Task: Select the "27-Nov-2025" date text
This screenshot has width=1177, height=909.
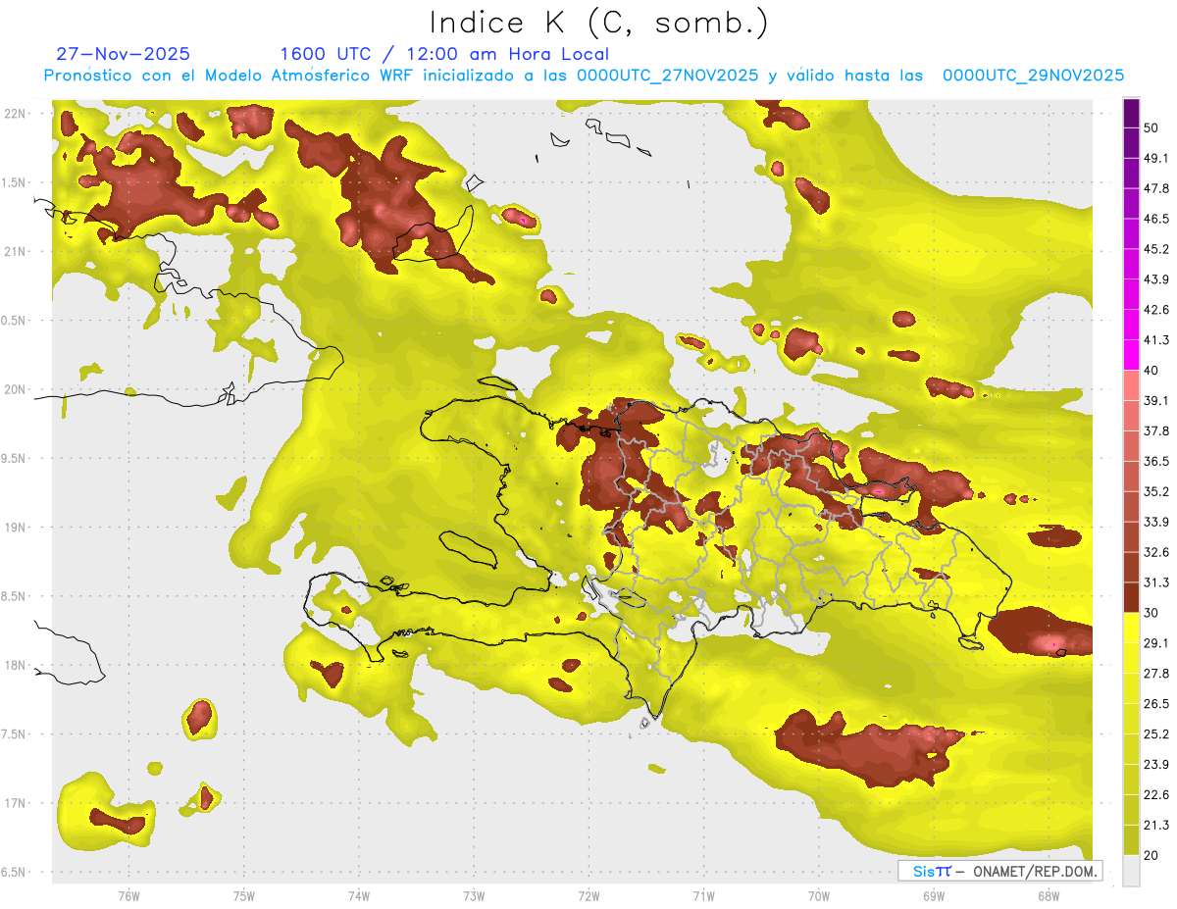Action: click(123, 54)
